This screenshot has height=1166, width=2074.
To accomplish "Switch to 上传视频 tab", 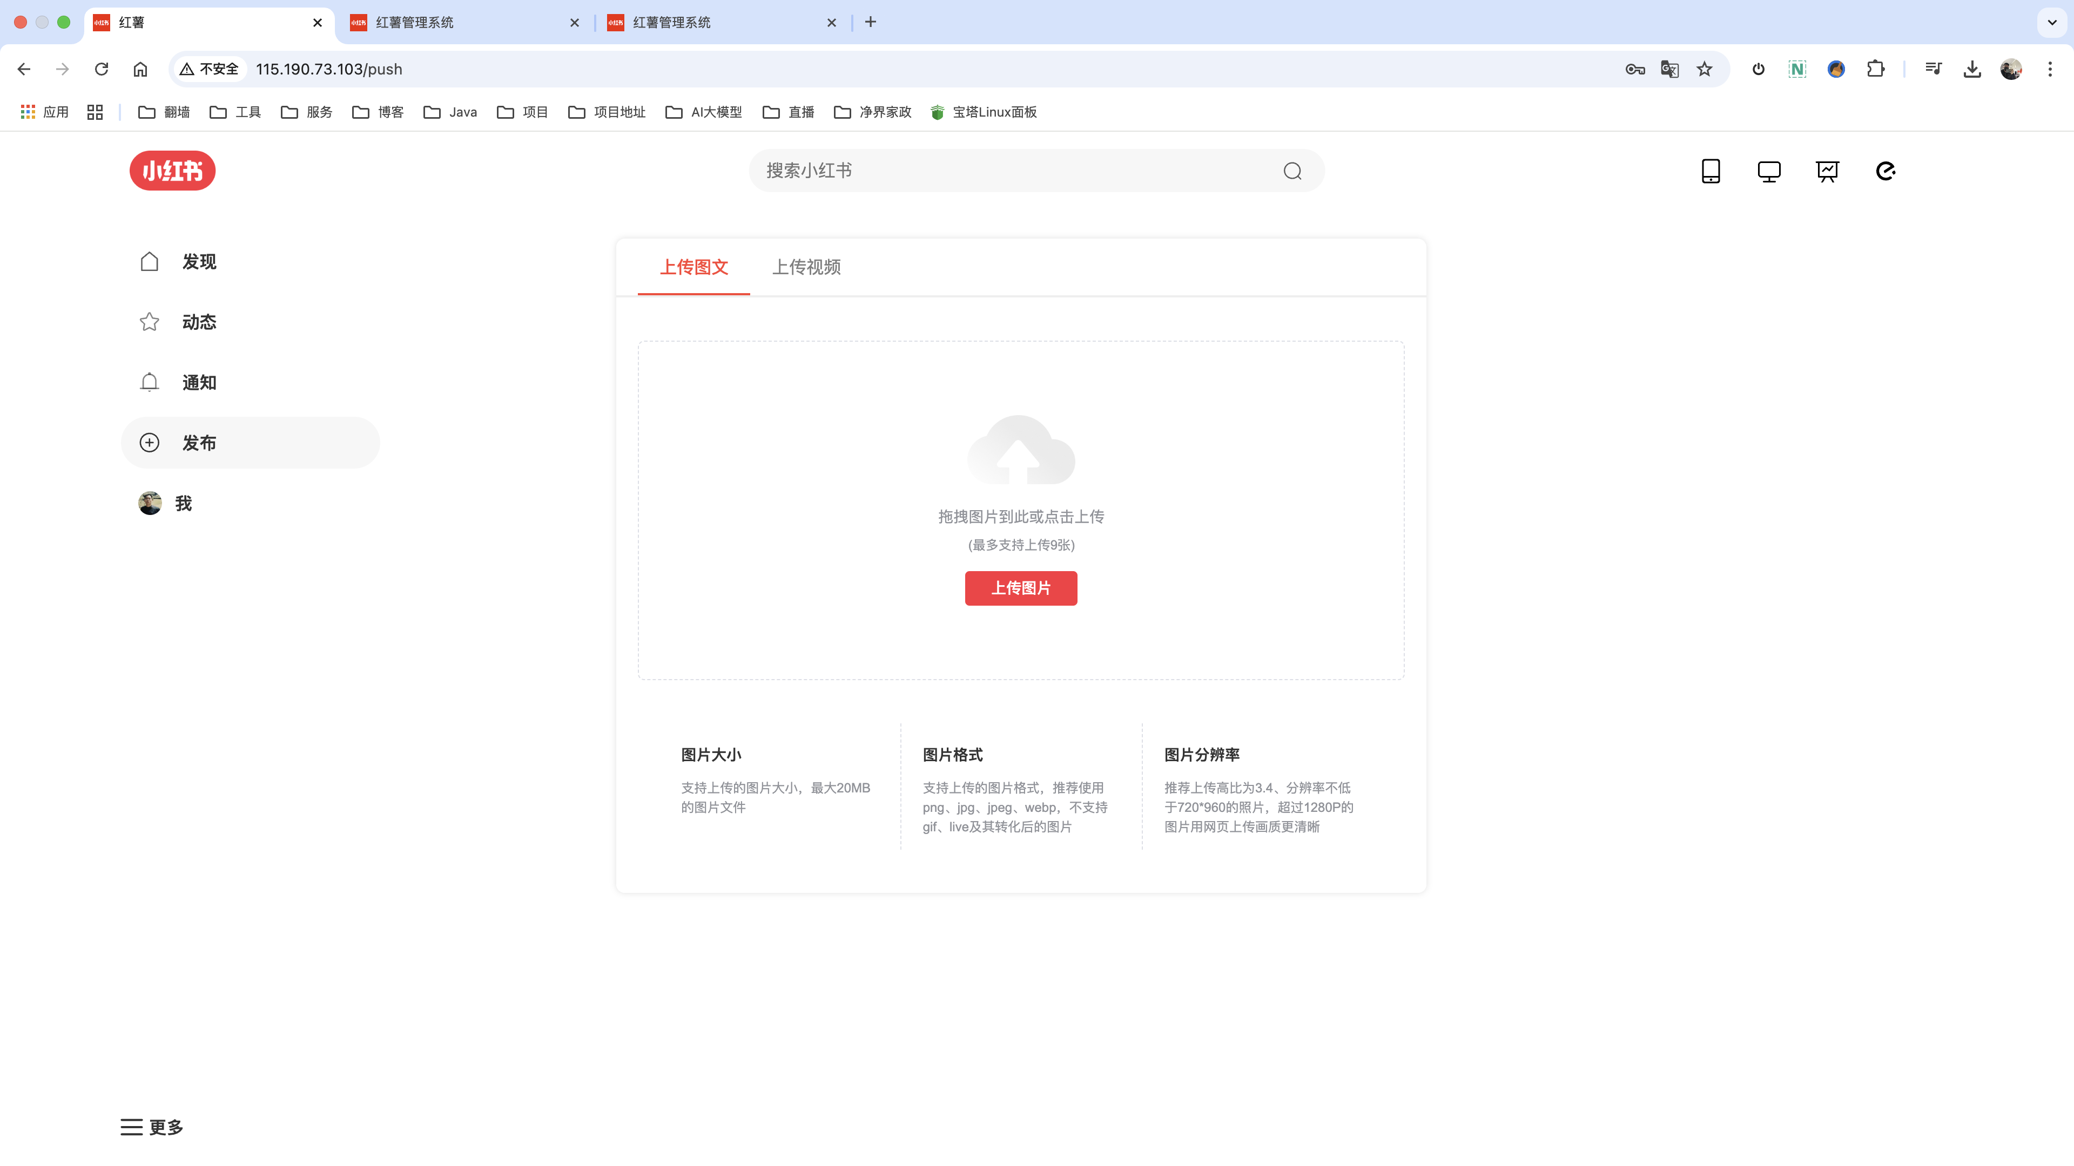I will (806, 267).
